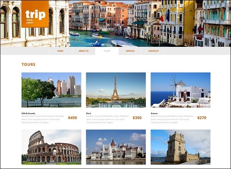This screenshot has height=169, width=231.
Task: Open the Colosseum tour image
Action: pos(51,147)
